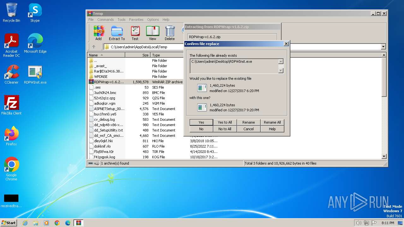Open the Firefox desktop shortcut

coord(11,136)
